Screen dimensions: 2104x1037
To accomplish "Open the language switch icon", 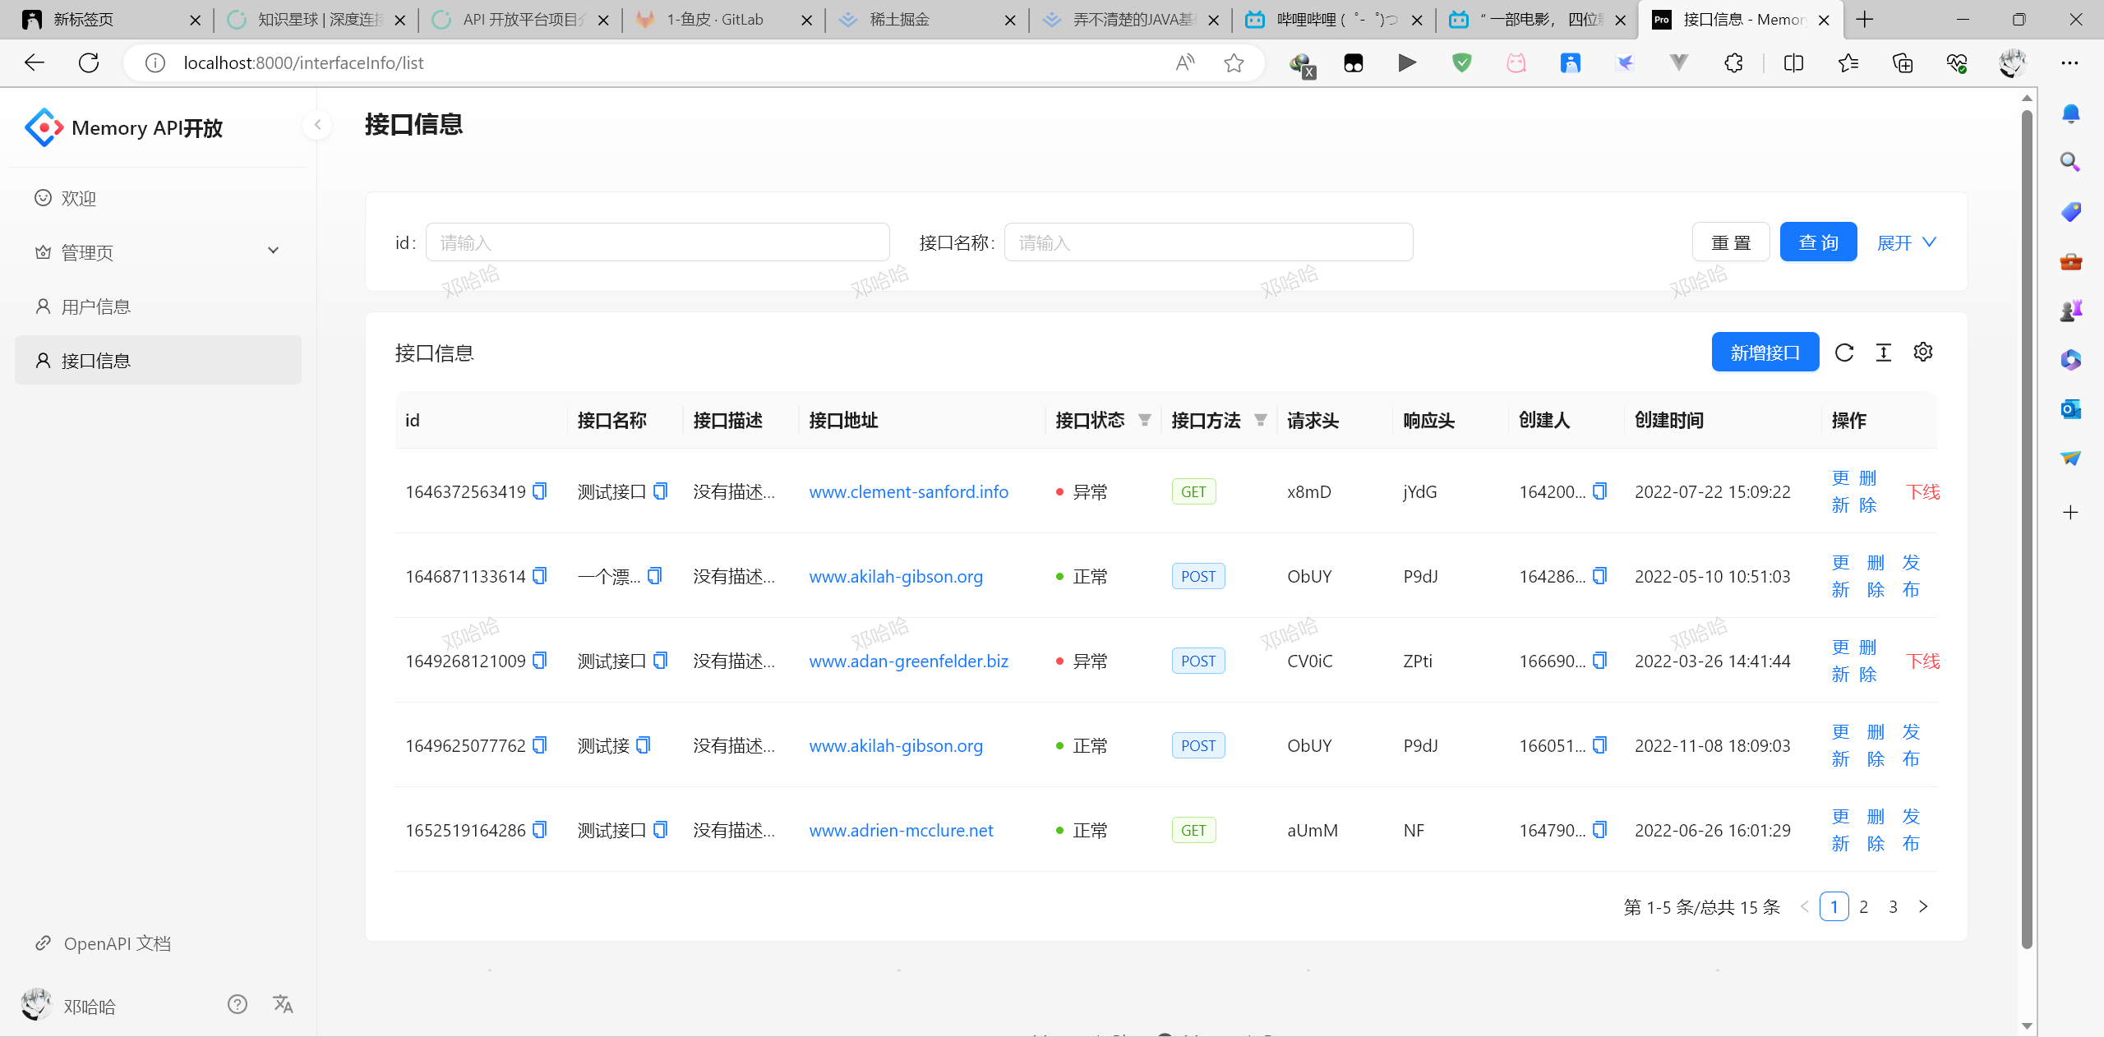I will (283, 1004).
